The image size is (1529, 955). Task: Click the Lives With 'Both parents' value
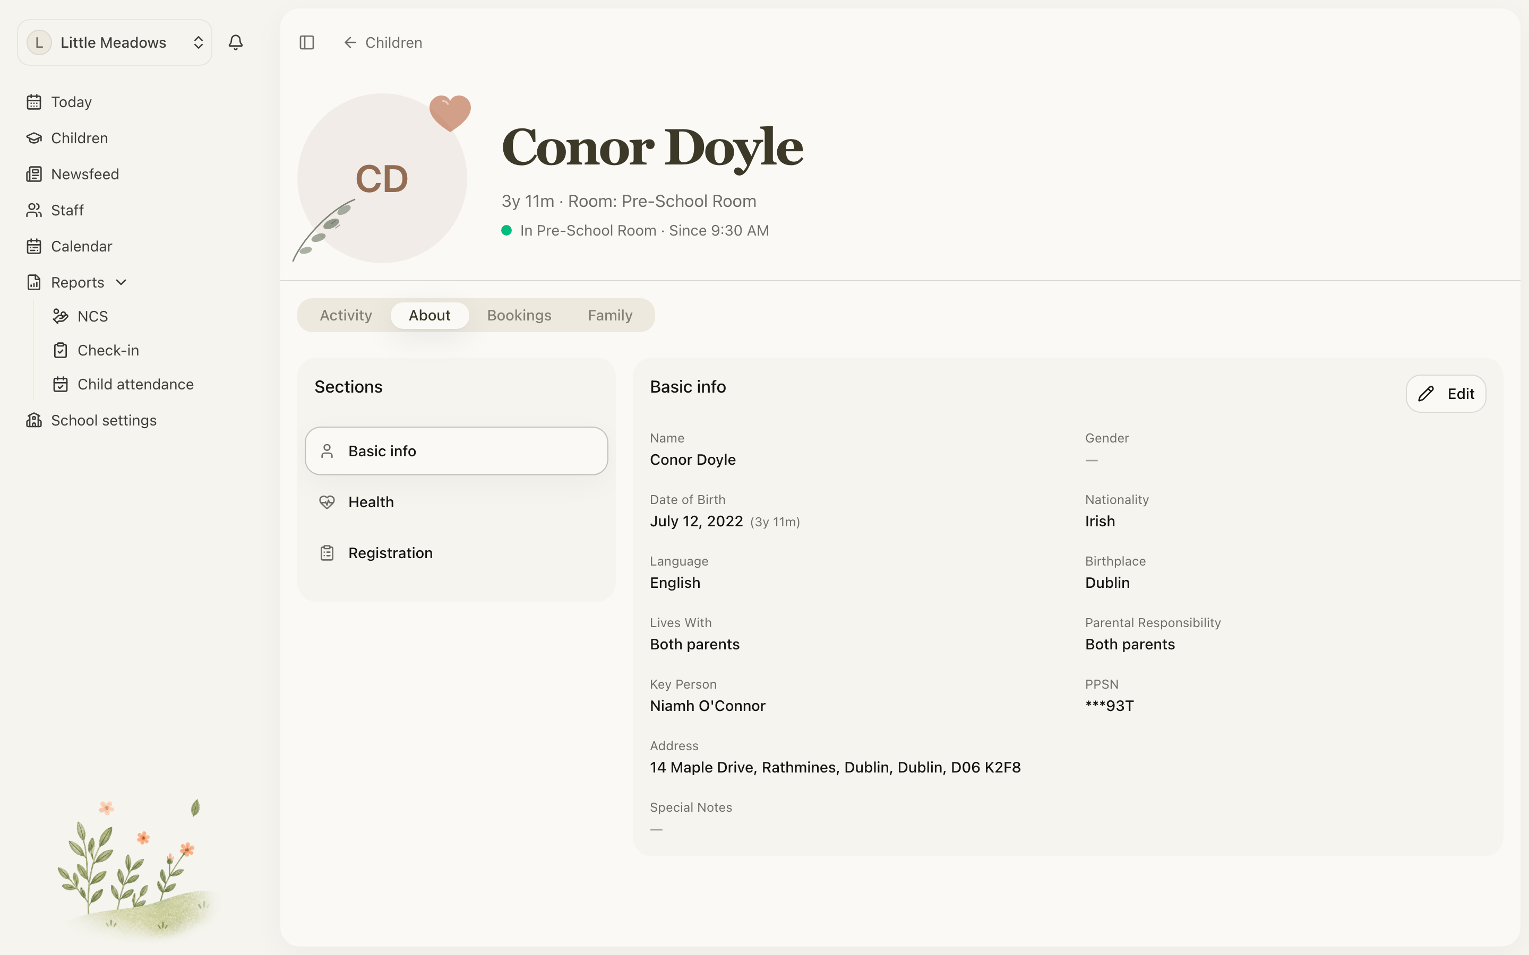[x=694, y=644]
